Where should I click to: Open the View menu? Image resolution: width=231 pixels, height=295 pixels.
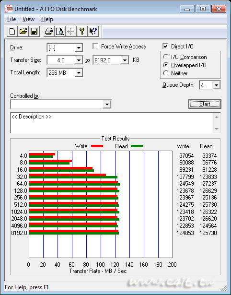pos(28,19)
